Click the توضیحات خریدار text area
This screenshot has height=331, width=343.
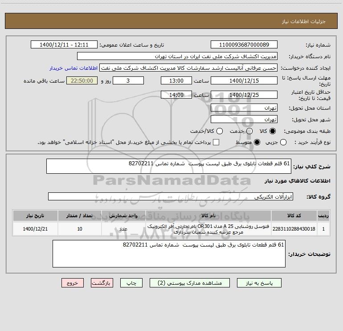coord(169,254)
